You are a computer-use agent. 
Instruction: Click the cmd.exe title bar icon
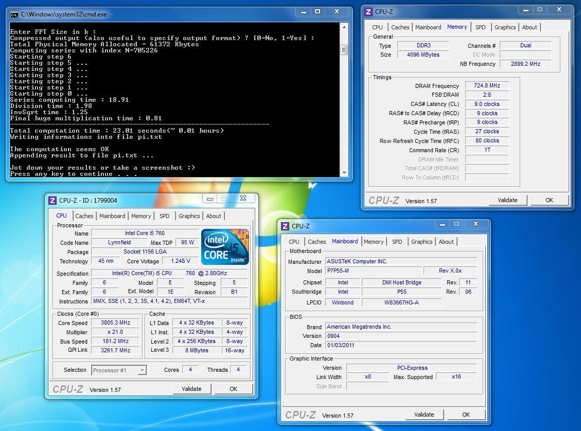click(x=14, y=14)
